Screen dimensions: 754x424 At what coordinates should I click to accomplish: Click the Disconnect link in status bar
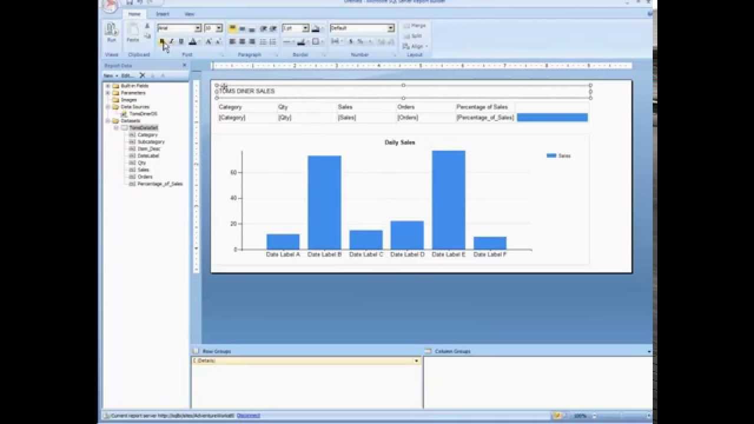coord(249,415)
